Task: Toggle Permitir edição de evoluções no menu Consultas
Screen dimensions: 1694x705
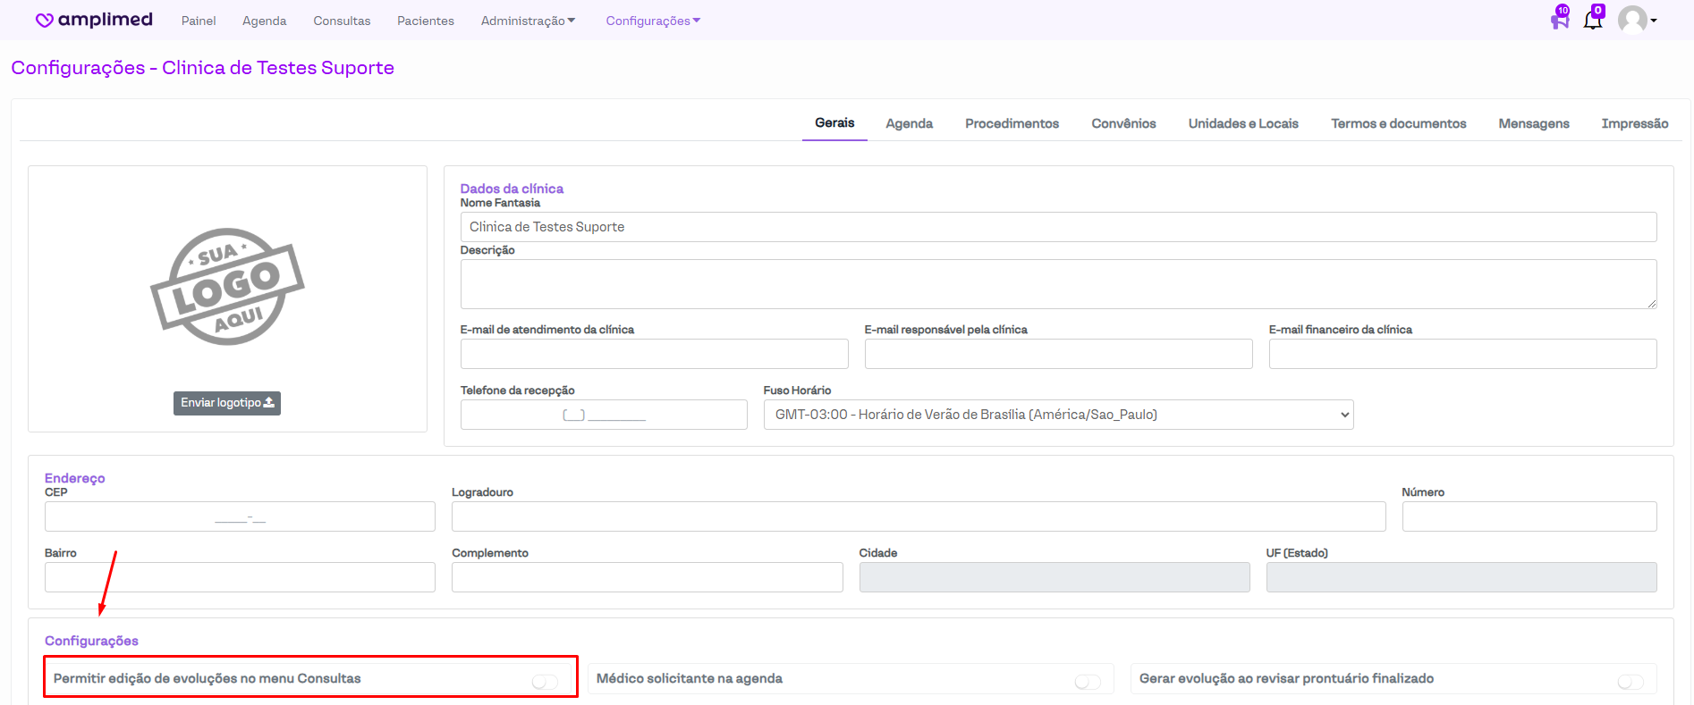Action: (545, 682)
